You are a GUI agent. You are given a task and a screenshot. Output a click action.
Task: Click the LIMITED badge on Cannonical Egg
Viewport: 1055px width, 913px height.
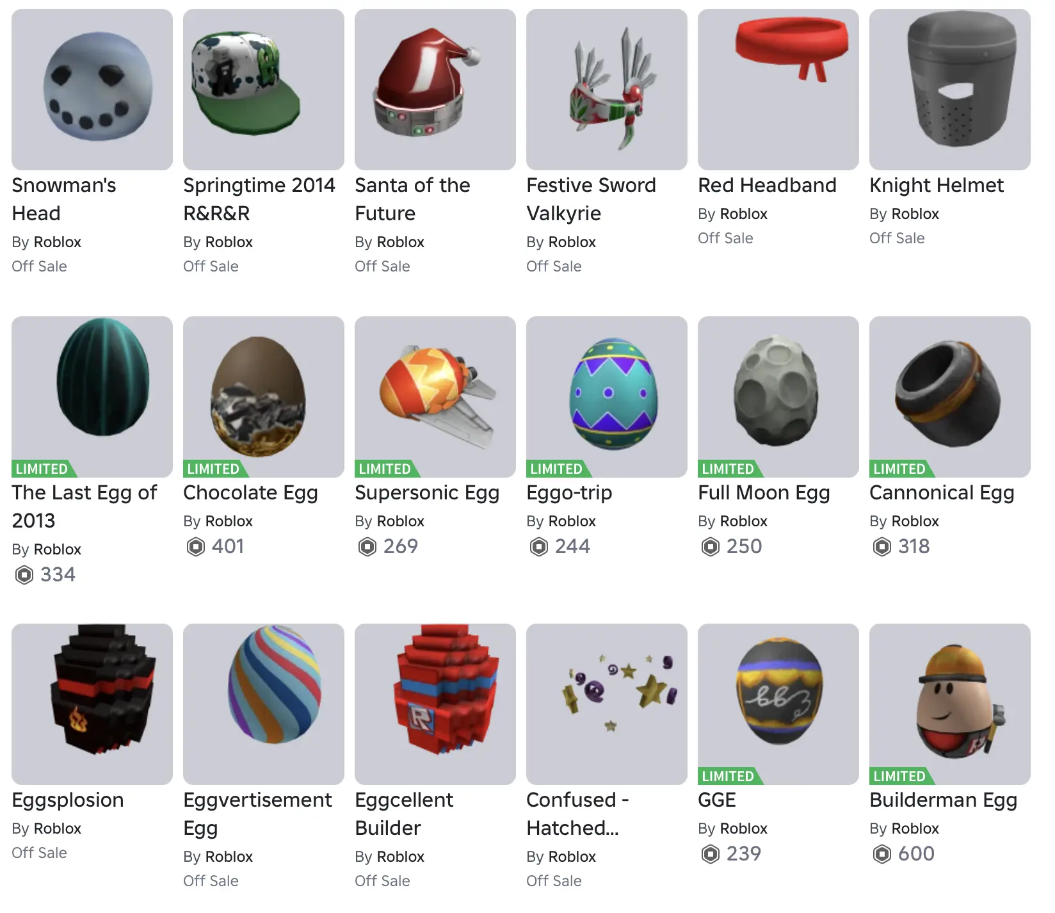[901, 469]
